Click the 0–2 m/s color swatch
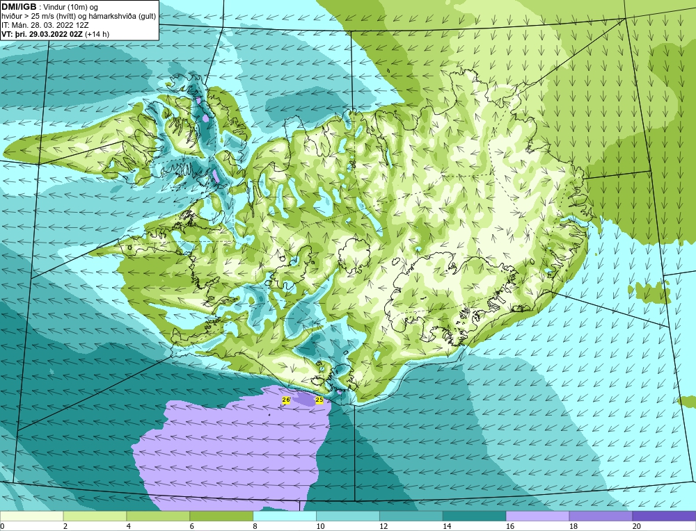Screen dimensions: 696x531 31,516
